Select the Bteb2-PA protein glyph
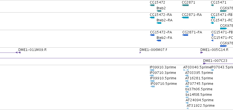This screenshot has height=110, width=233. (x=159, y=40)
